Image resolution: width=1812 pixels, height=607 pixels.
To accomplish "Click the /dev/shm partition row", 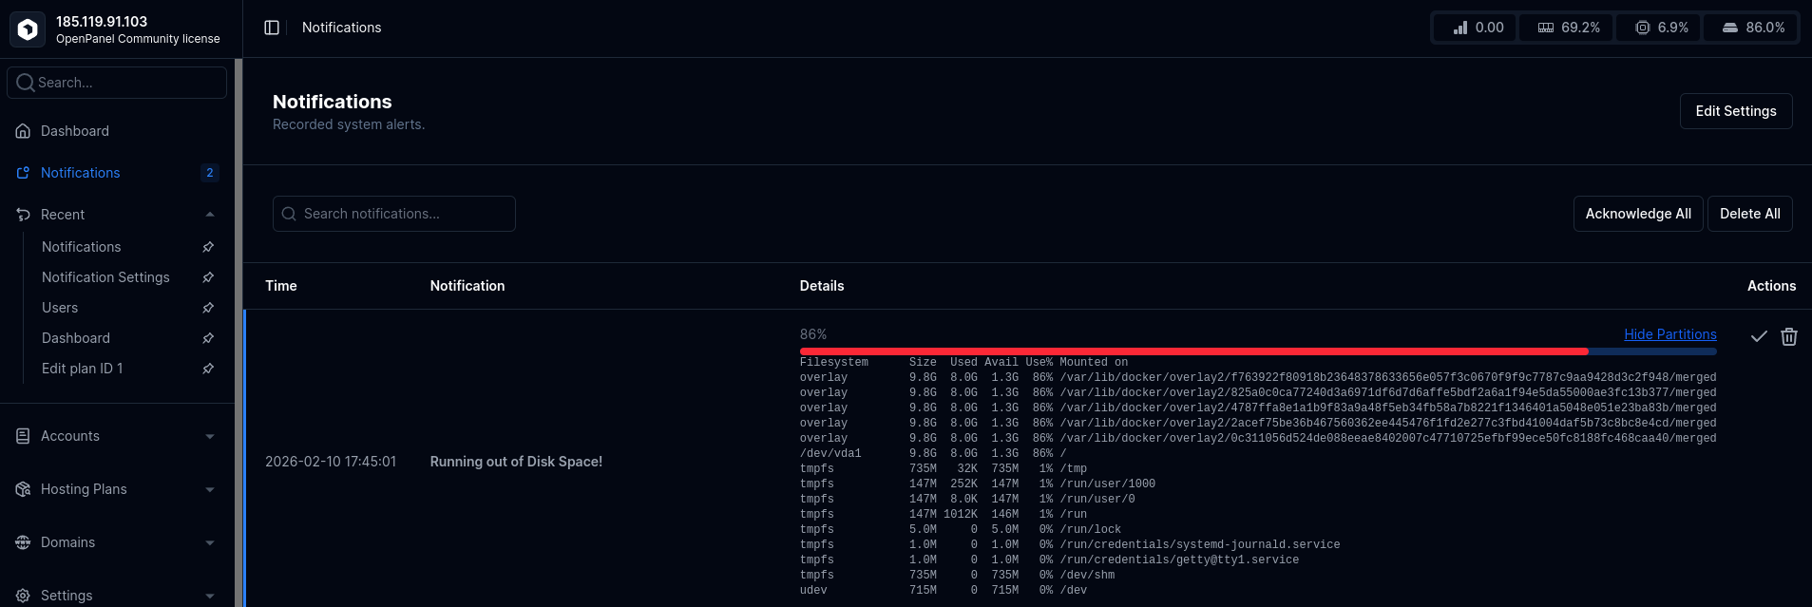I will (958, 576).
